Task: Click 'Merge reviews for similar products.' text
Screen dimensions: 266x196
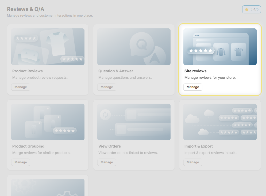Action: (41, 153)
